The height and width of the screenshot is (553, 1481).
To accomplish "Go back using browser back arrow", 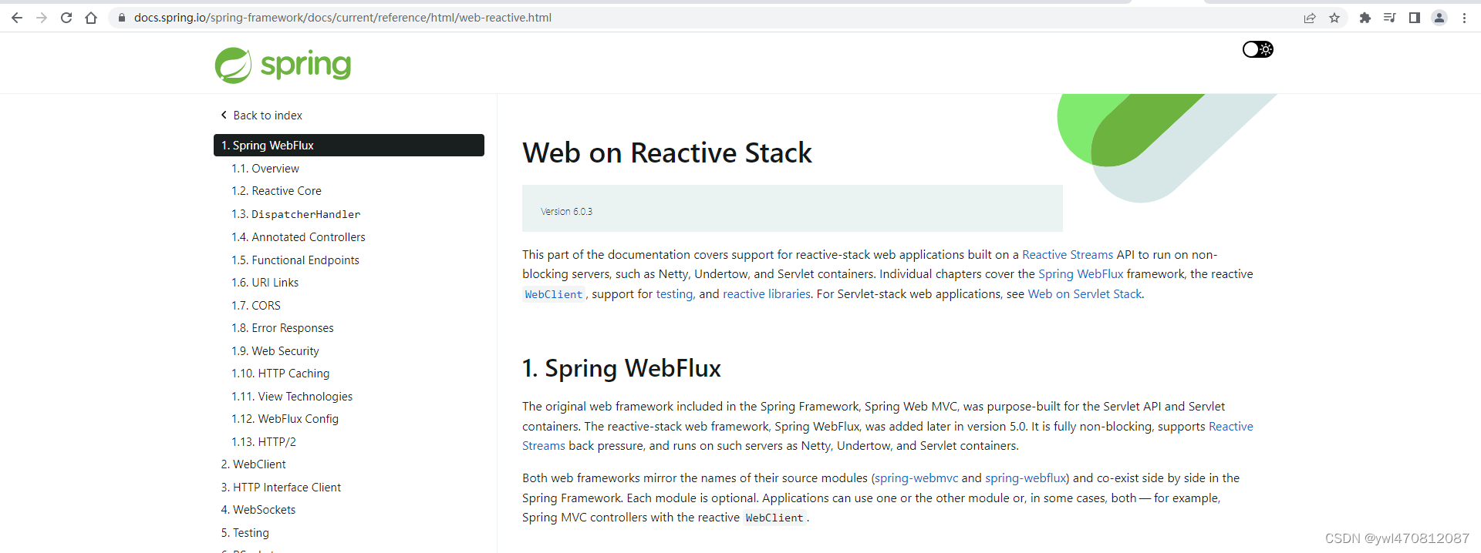I will (17, 18).
